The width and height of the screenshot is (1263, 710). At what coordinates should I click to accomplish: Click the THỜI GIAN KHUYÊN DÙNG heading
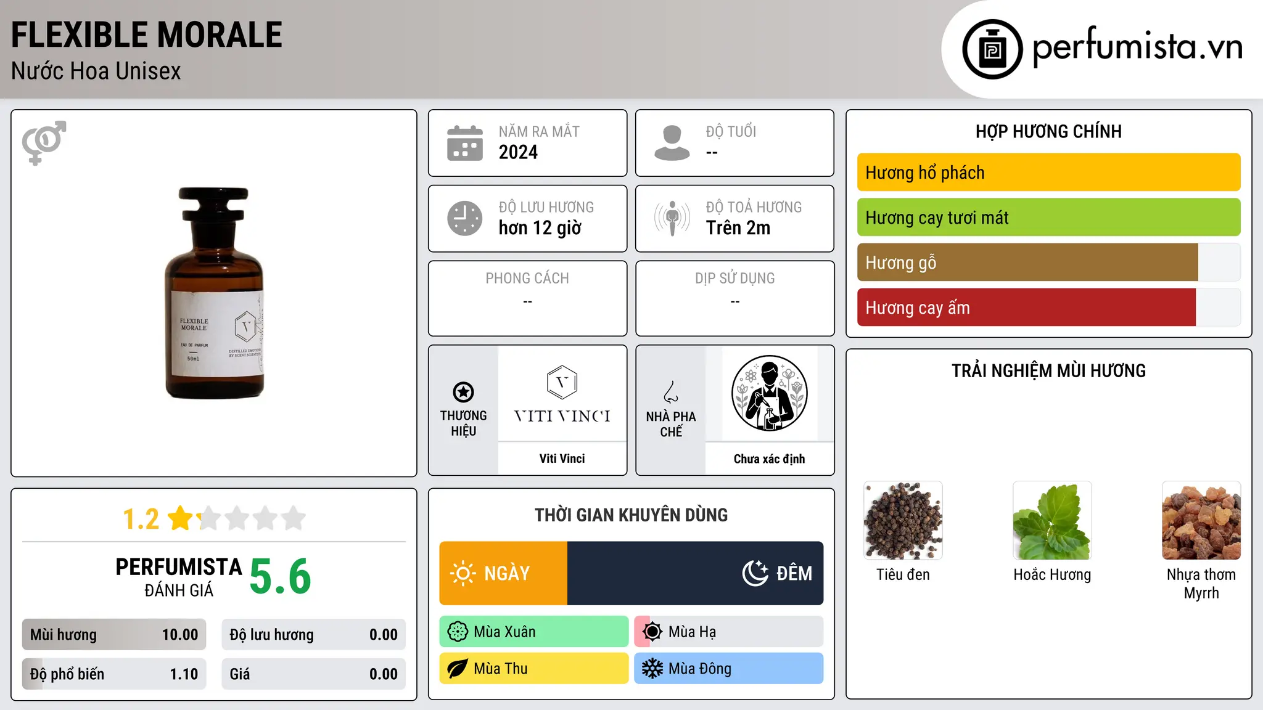(x=631, y=515)
